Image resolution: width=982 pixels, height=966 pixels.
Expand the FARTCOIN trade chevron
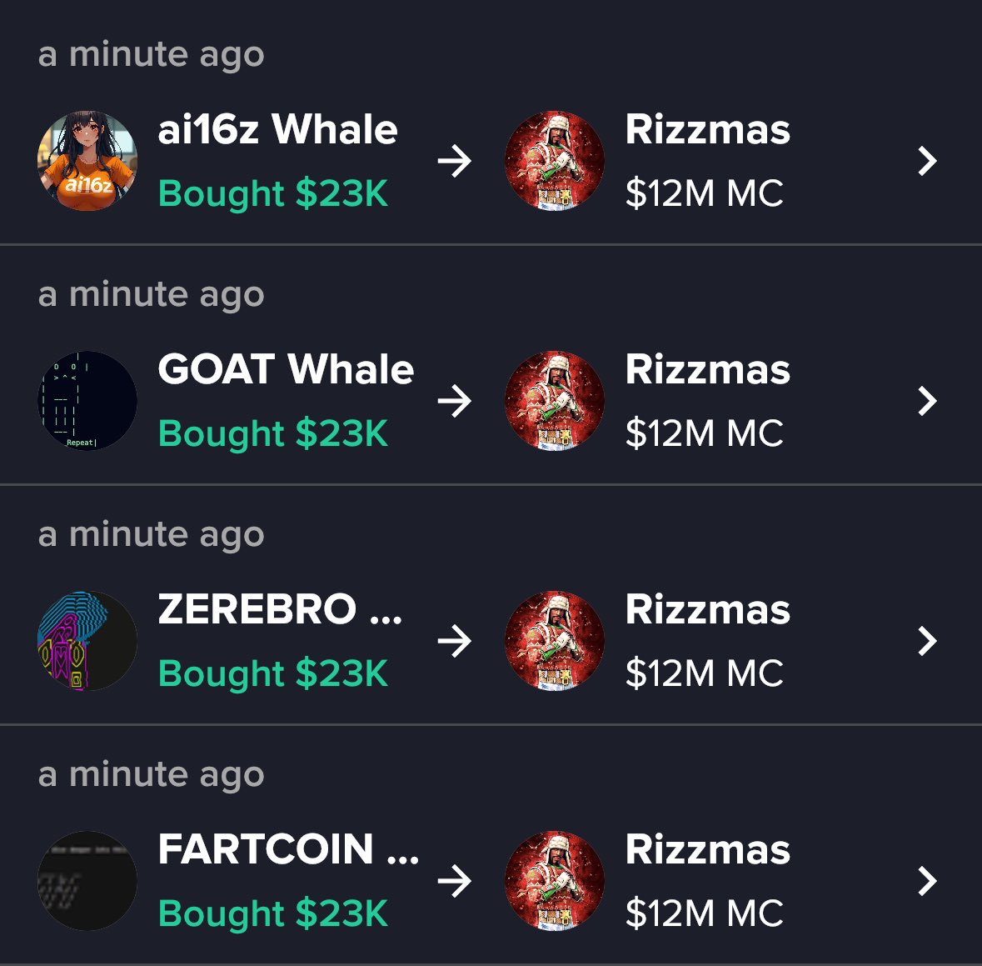click(x=927, y=881)
